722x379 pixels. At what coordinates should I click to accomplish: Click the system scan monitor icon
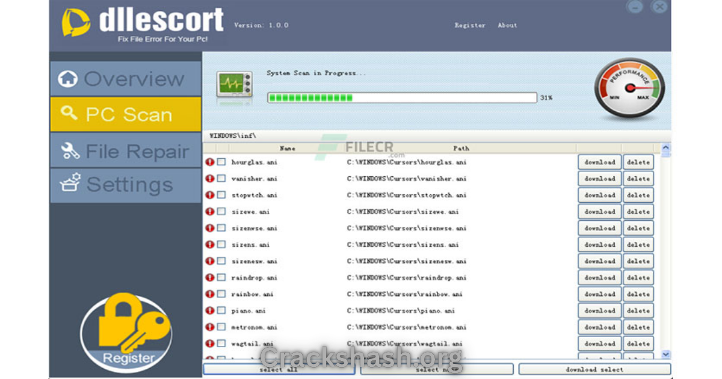(x=233, y=84)
